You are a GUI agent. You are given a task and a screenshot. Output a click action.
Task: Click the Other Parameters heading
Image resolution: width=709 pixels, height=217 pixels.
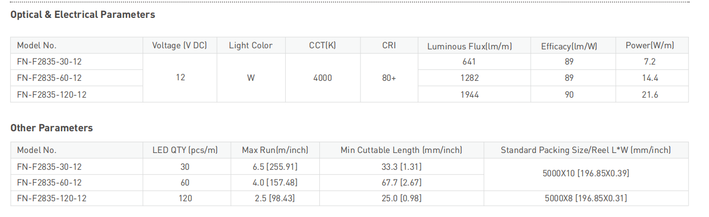(51, 128)
